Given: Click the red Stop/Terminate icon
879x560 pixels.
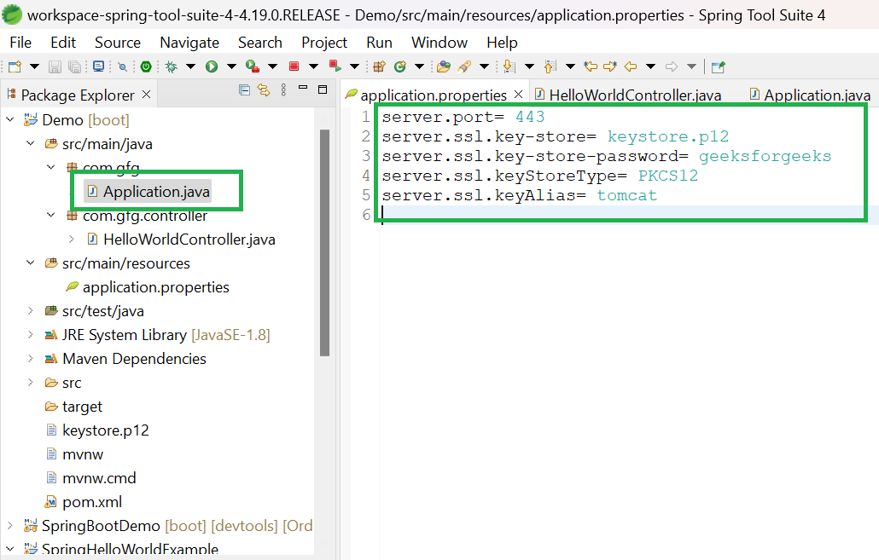Looking at the screenshot, I should (x=294, y=66).
